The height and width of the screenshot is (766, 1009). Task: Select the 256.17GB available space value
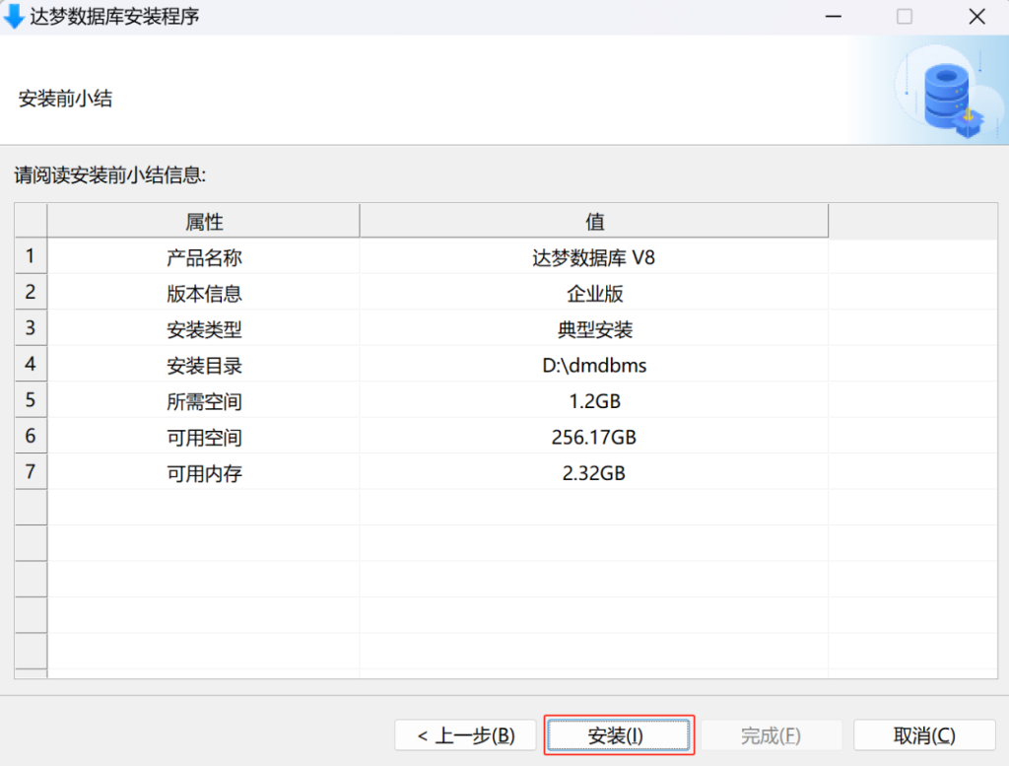[594, 438]
